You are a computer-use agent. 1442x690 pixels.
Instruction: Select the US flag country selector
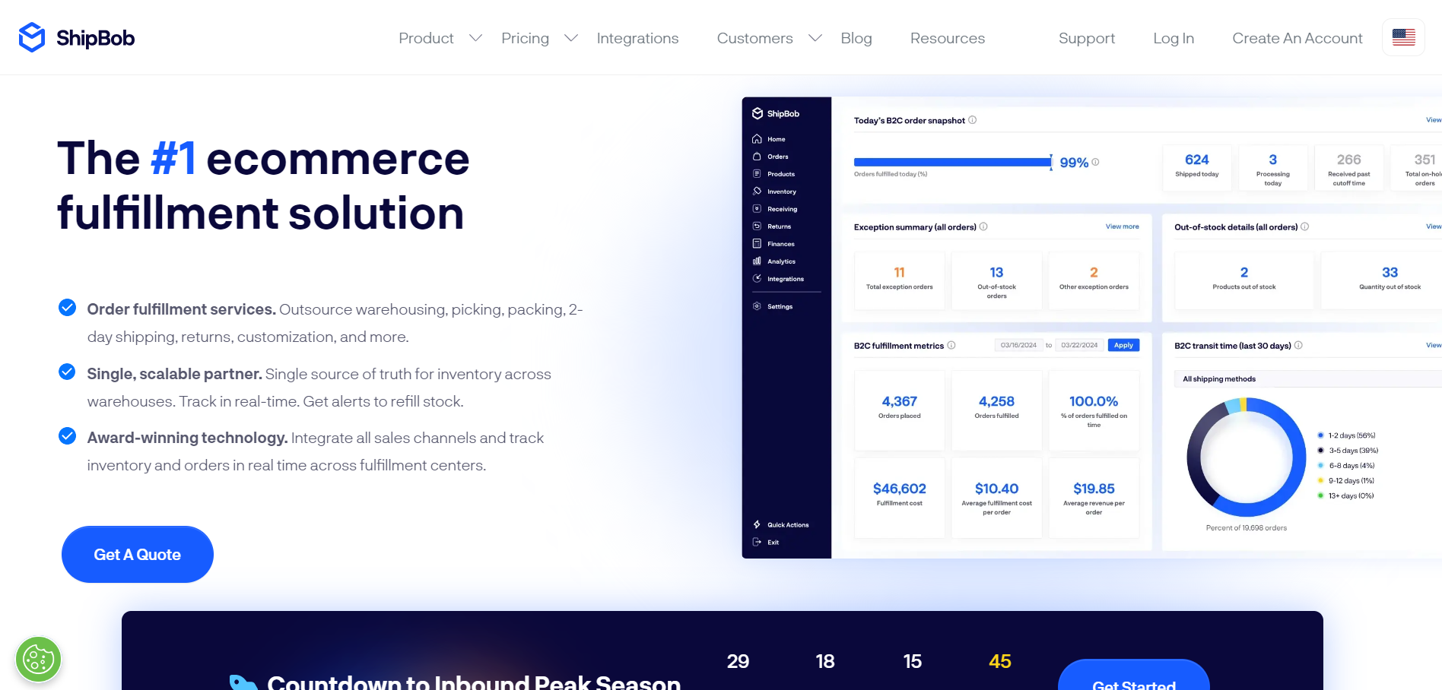(x=1403, y=37)
